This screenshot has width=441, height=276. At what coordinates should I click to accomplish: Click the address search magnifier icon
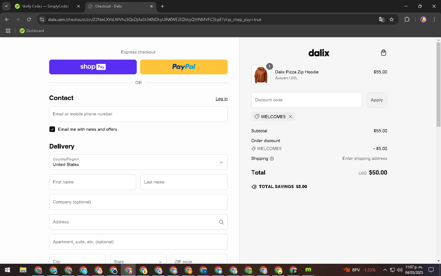(221, 222)
